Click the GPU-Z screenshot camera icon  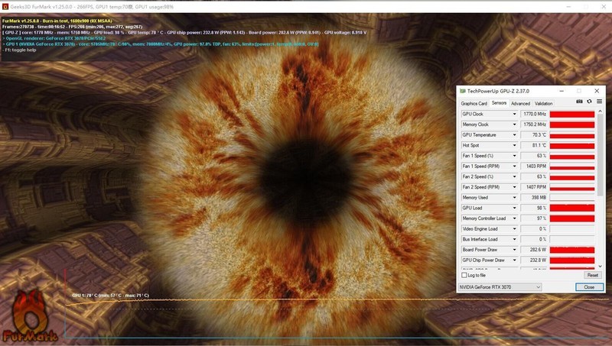click(x=579, y=102)
